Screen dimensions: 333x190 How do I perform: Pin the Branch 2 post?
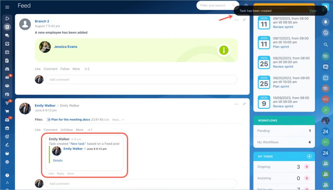pos(244,20)
